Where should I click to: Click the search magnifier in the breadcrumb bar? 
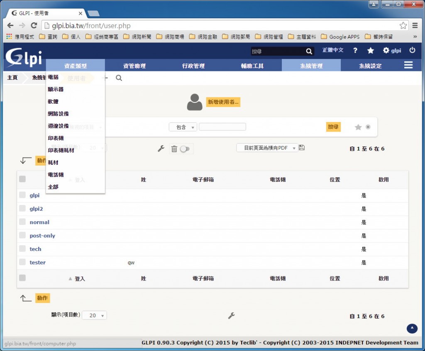point(119,78)
